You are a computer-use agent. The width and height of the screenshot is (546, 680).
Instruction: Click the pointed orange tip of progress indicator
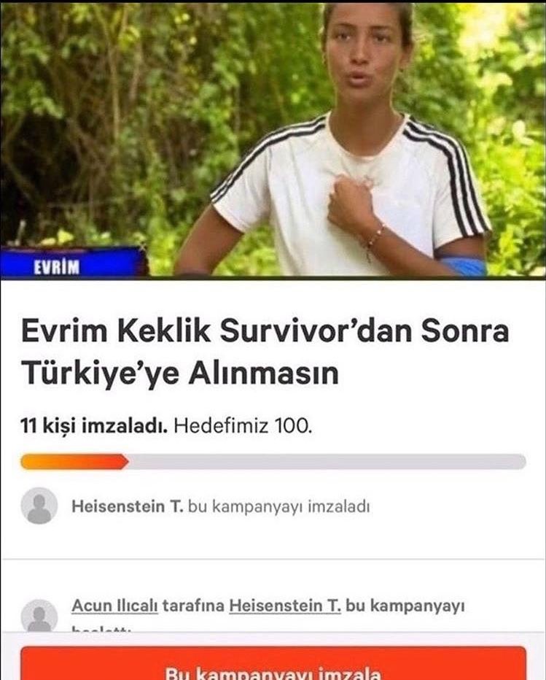125,462
